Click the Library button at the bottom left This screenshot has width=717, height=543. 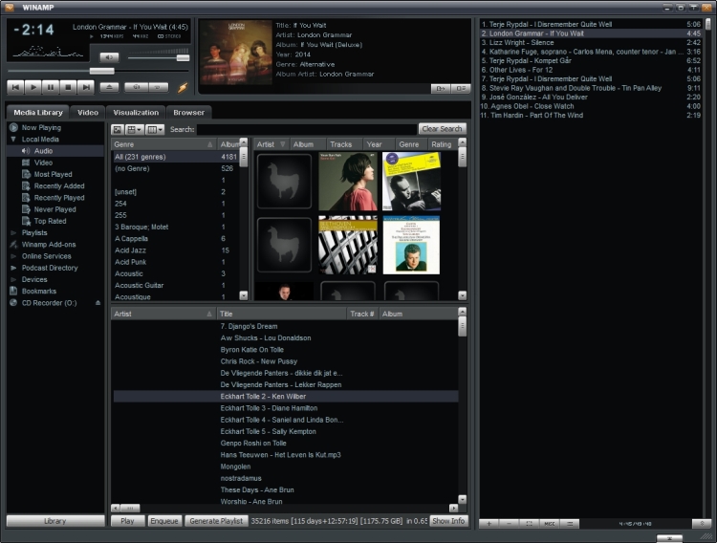click(x=55, y=521)
